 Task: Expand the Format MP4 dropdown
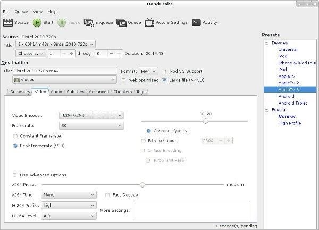pos(148,71)
